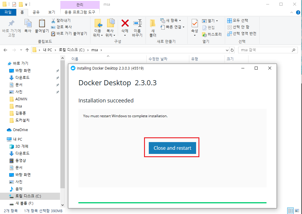
Task: Create a new folder with 새 폴더
Action: (153, 28)
